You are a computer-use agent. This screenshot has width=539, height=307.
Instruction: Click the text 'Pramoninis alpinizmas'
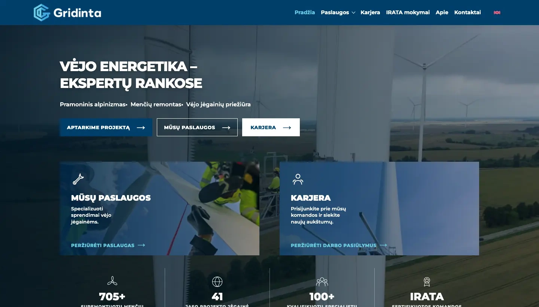point(93,104)
